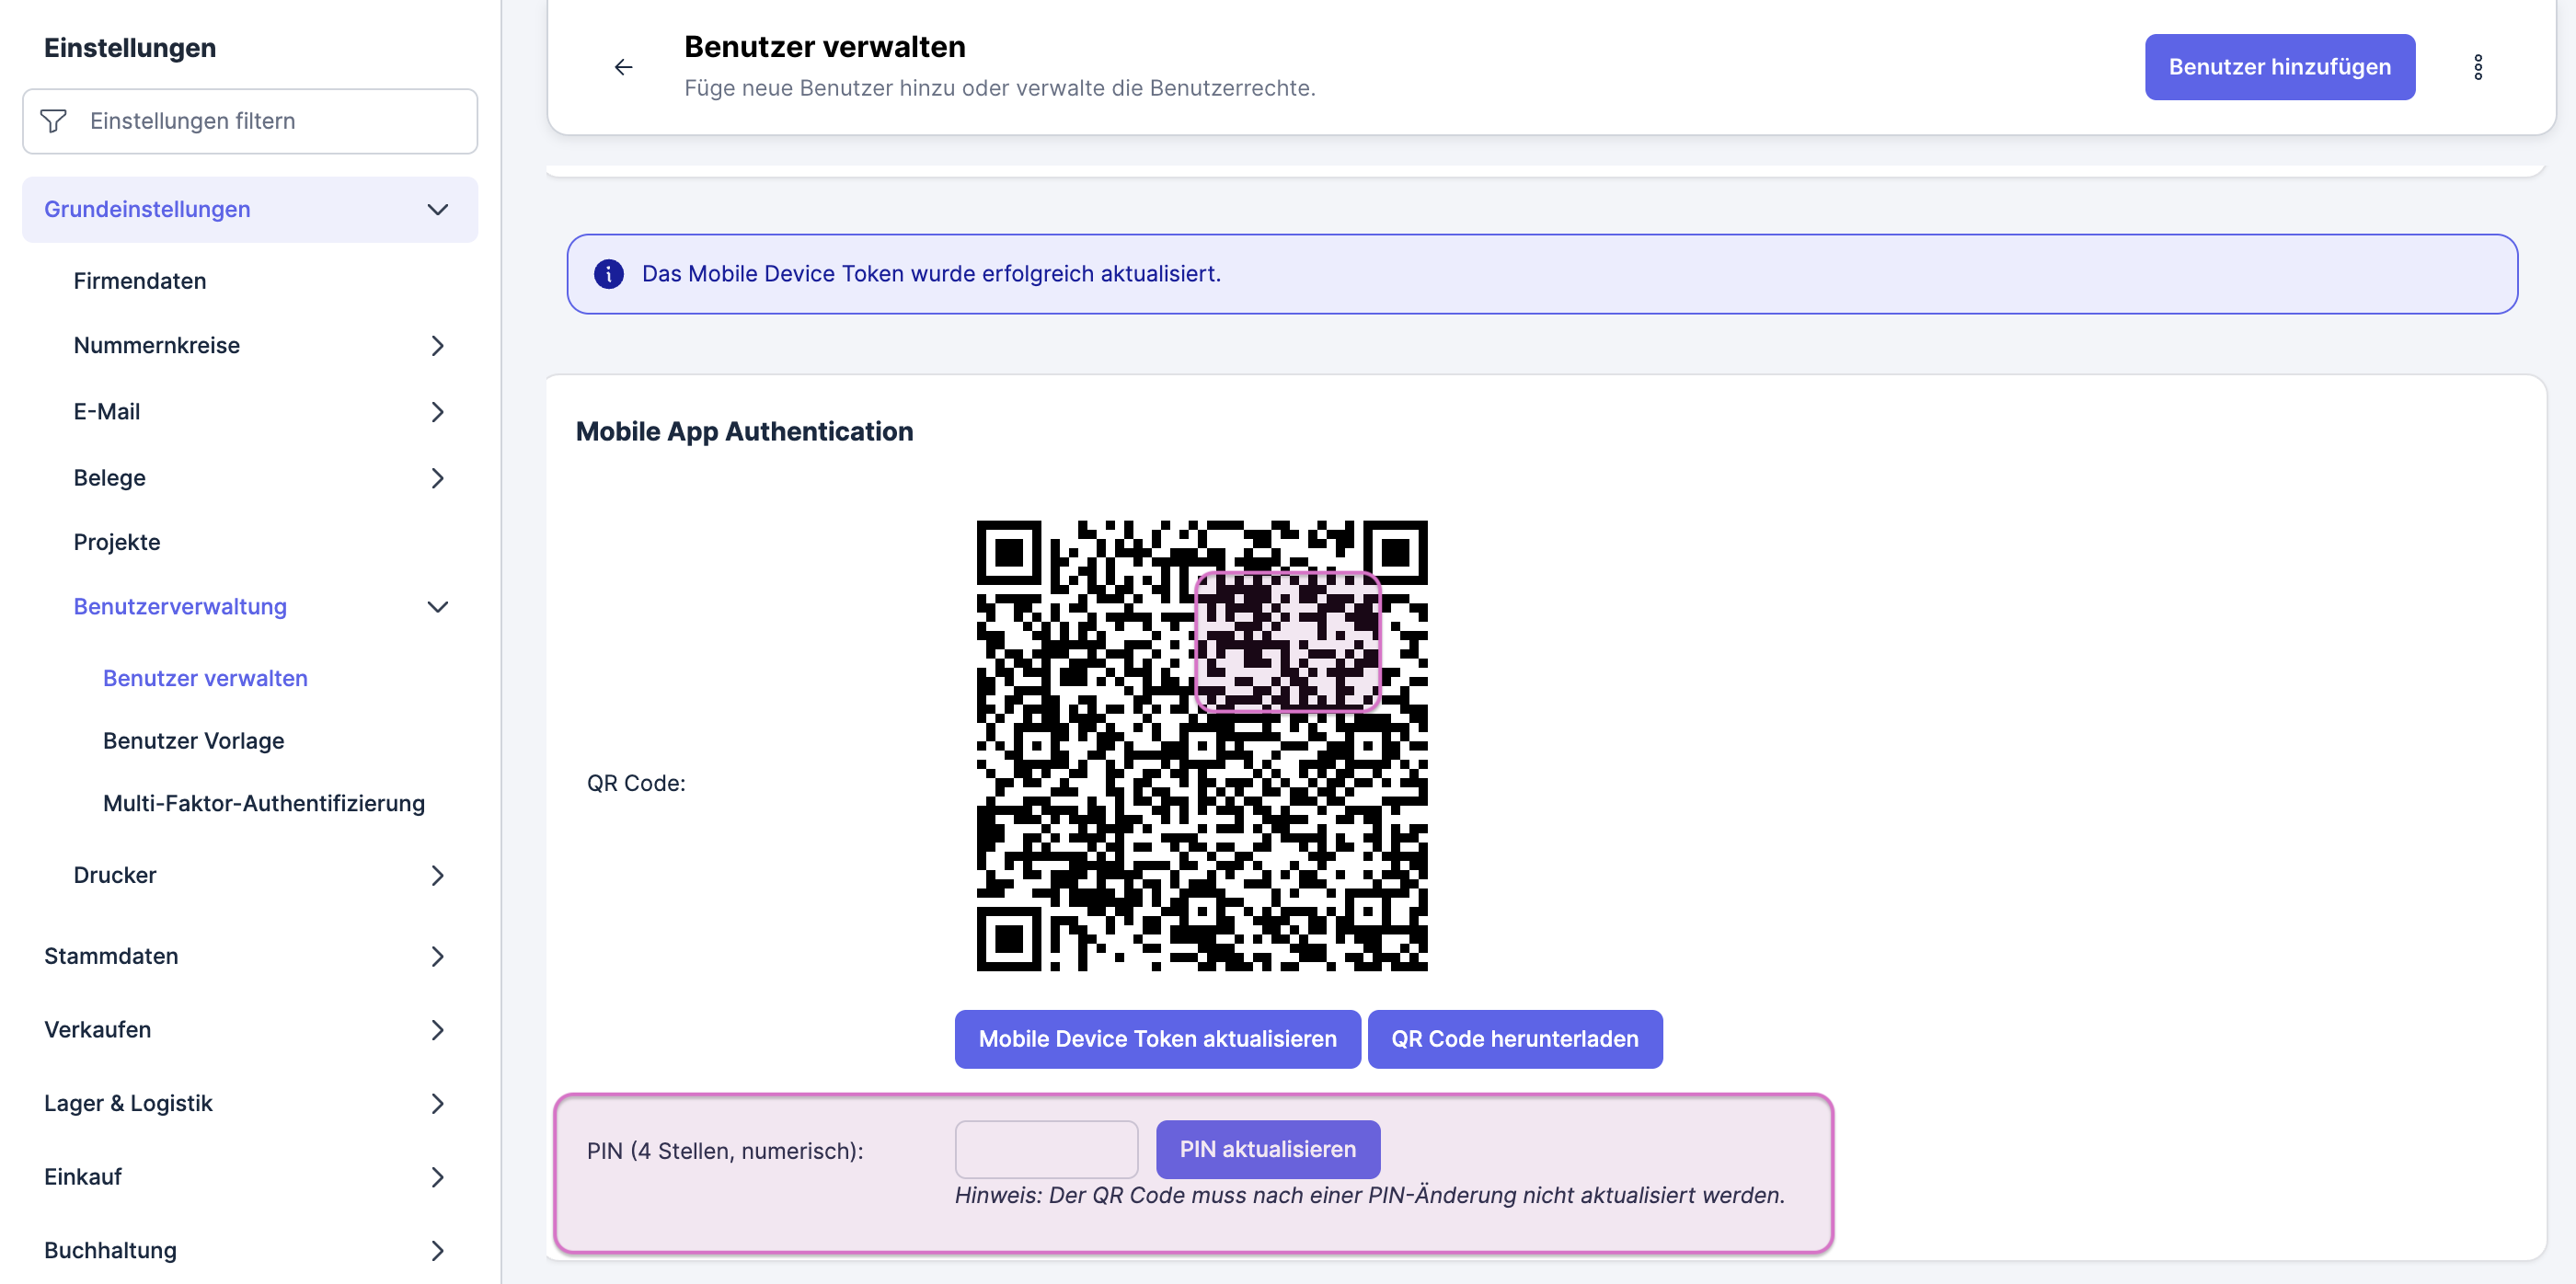Screen dimensions: 2576x1284
Task: Download the QR code
Action: click(1514, 1039)
